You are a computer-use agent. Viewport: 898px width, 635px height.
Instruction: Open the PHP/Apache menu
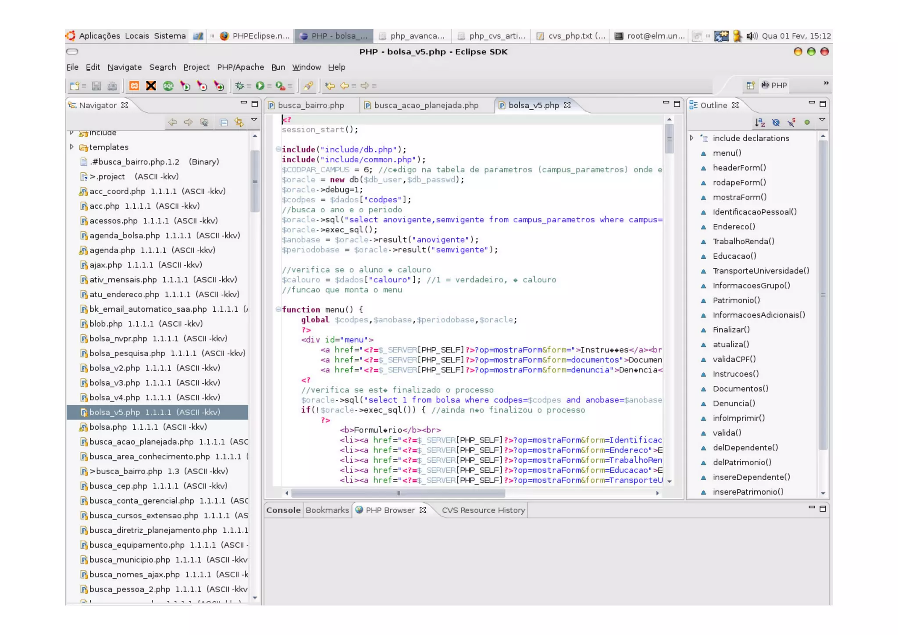pos(240,67)
